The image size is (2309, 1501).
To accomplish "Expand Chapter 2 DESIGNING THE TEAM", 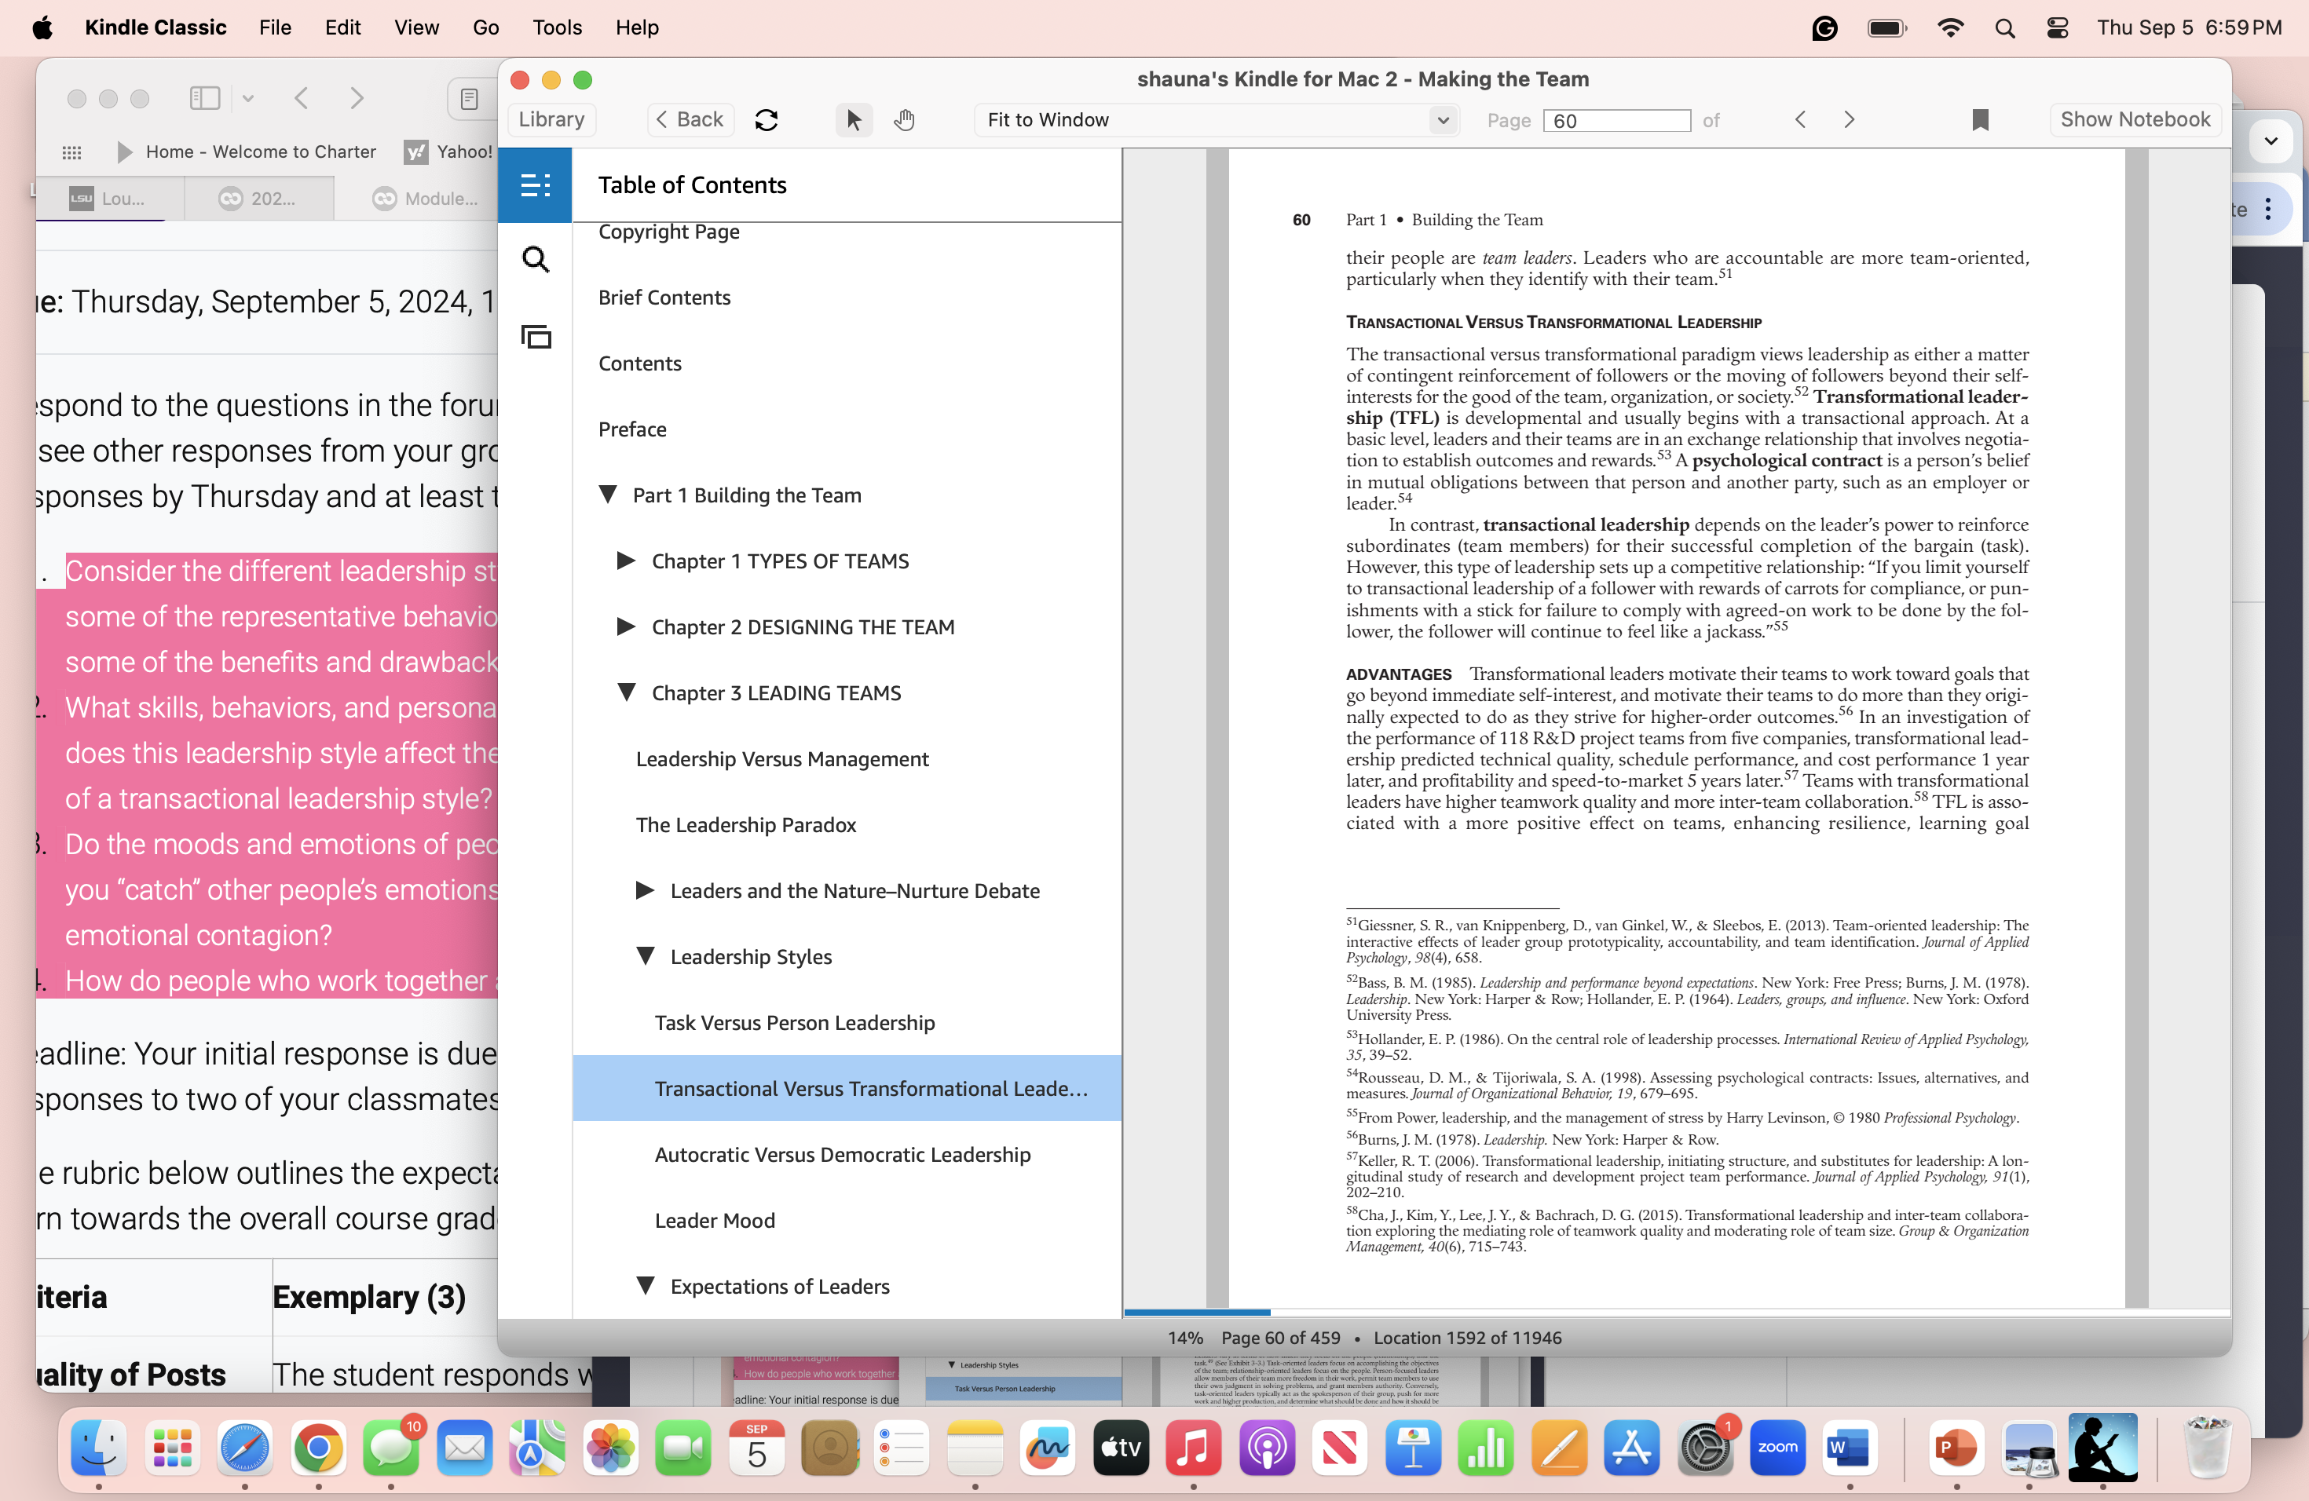I will (x=627, y=626).
